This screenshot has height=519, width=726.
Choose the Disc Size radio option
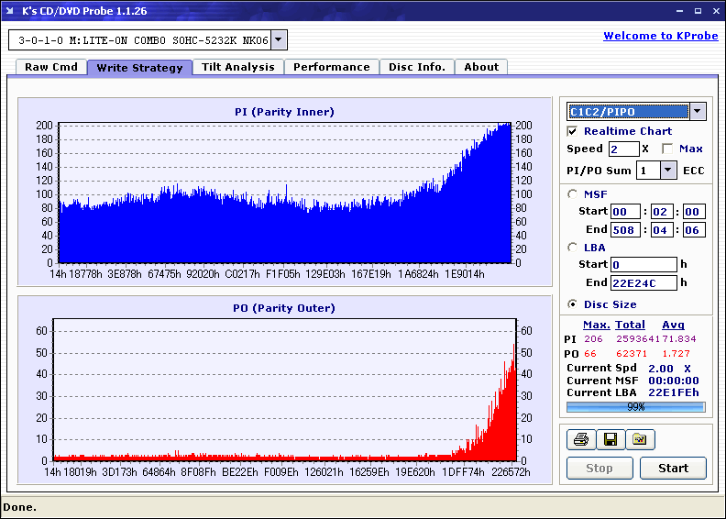[x=573, y=304]
